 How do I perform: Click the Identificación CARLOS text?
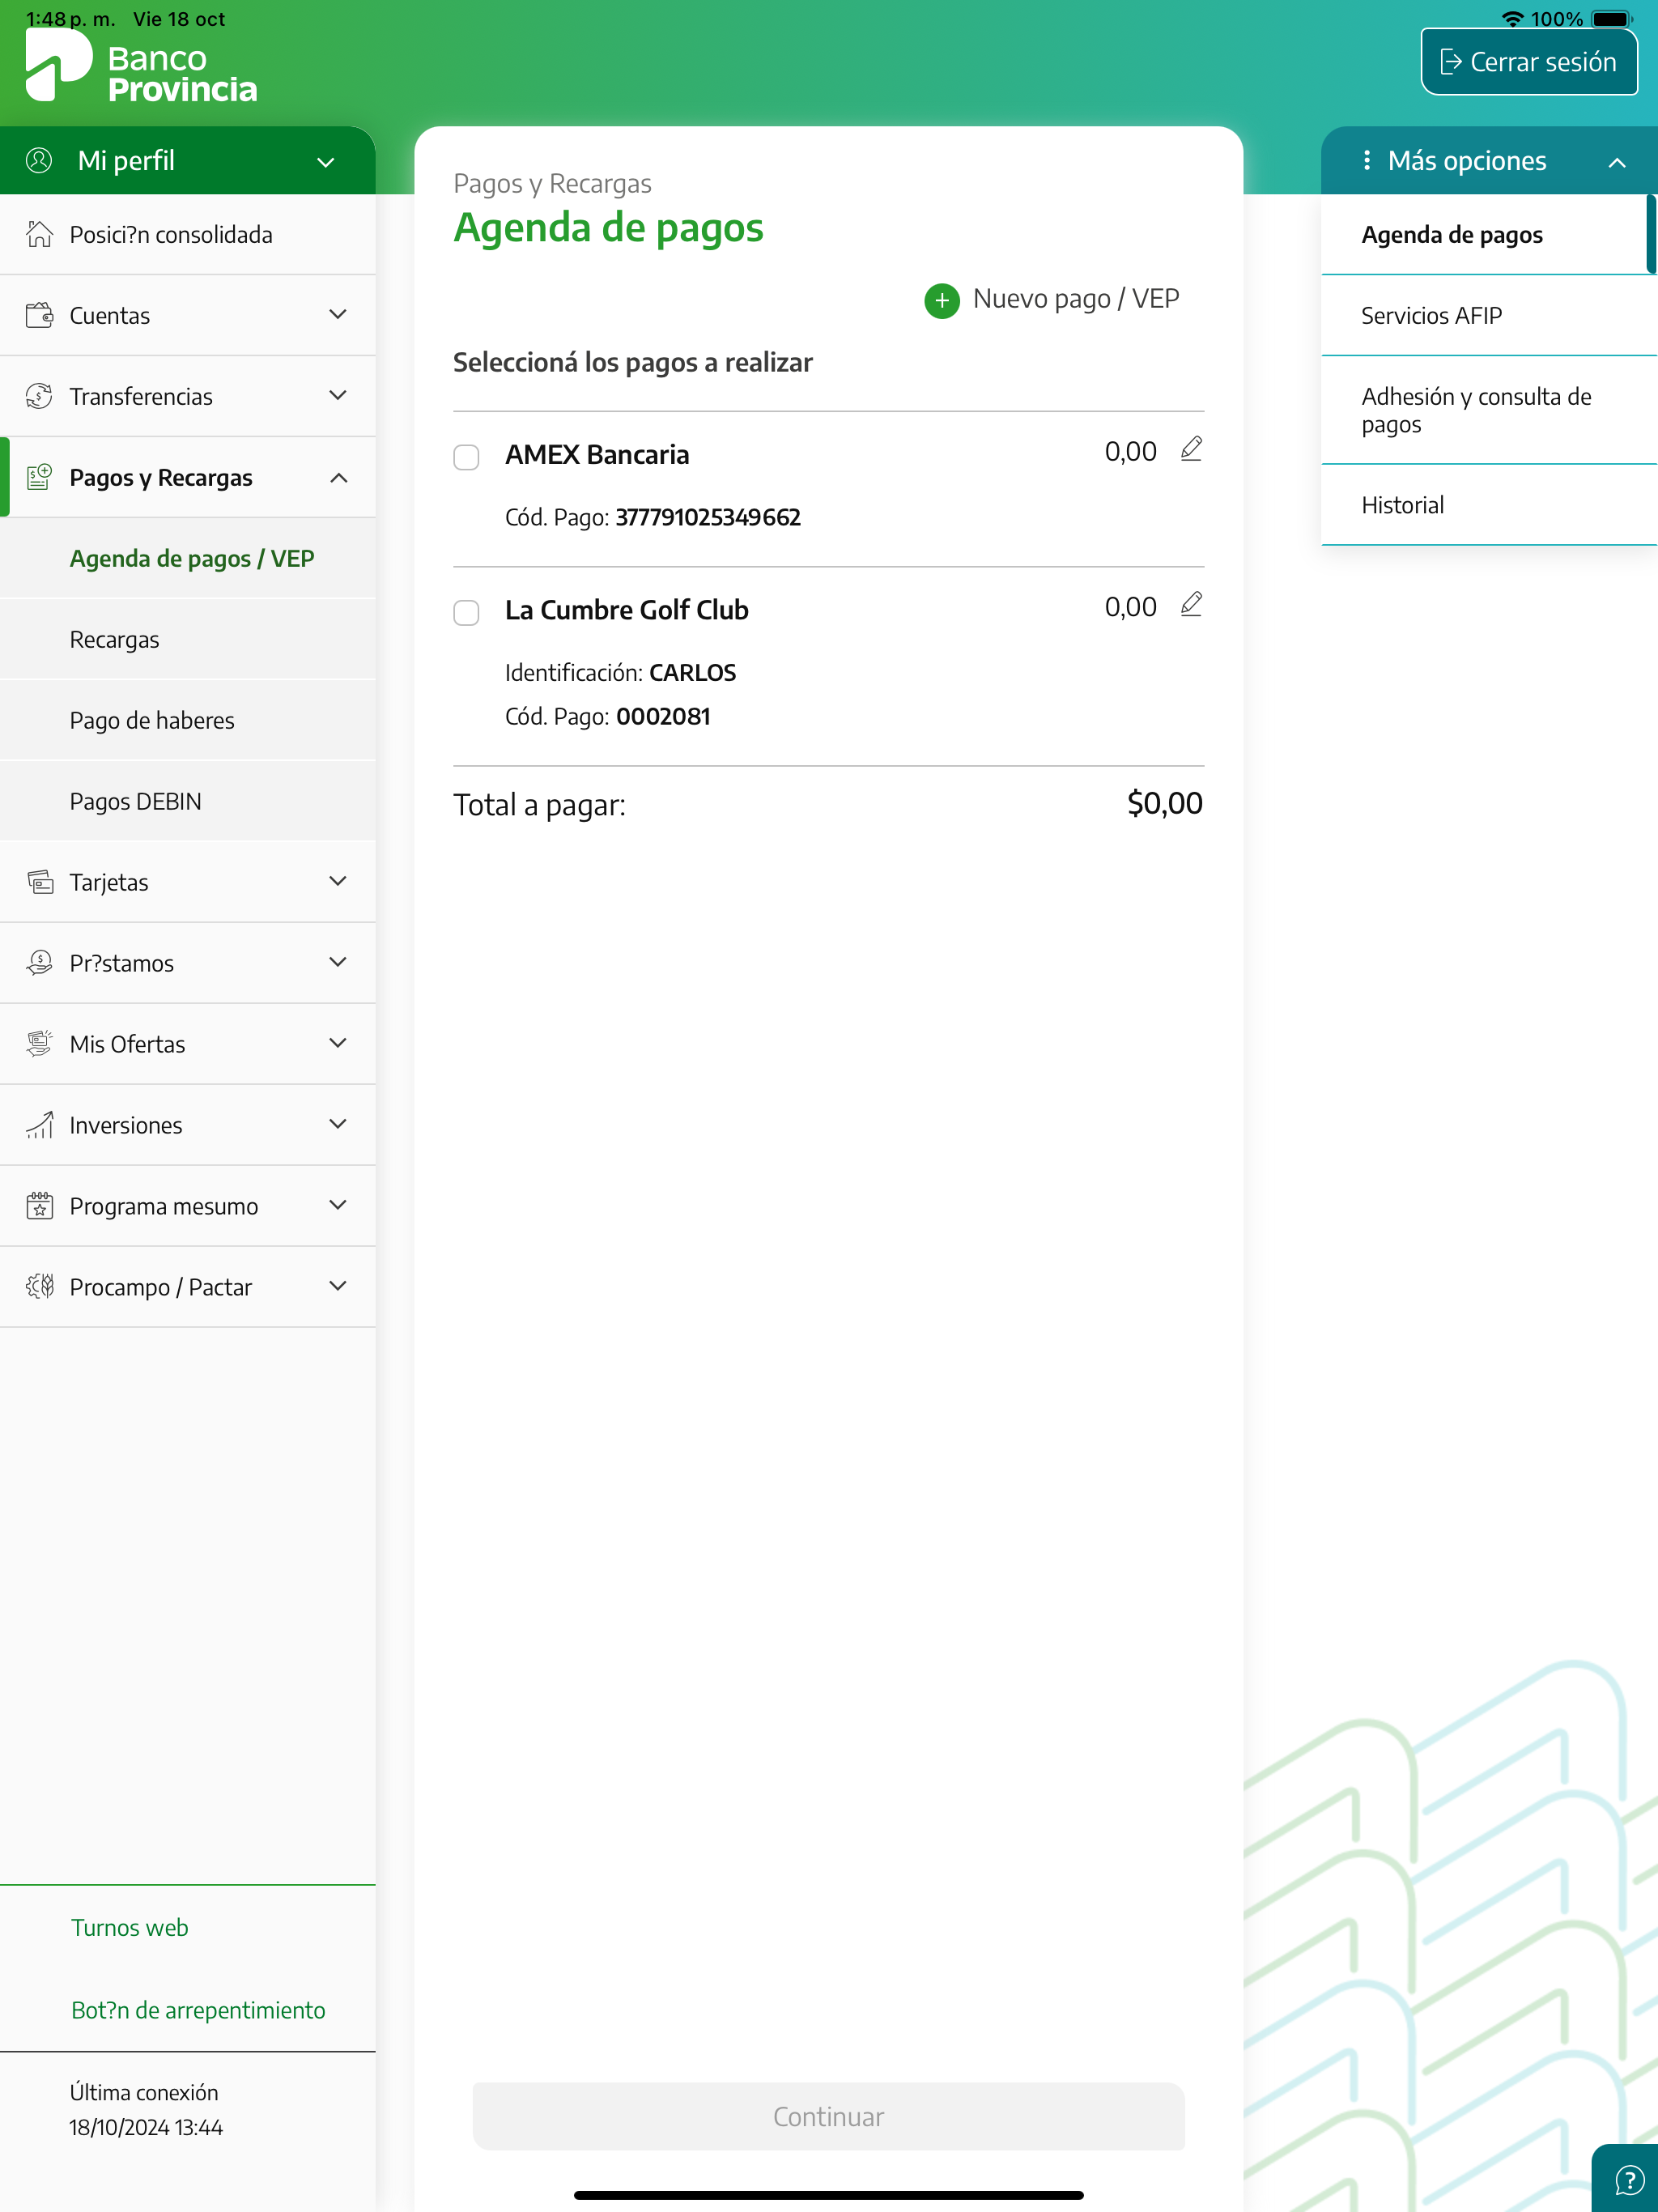pos(620,673)
